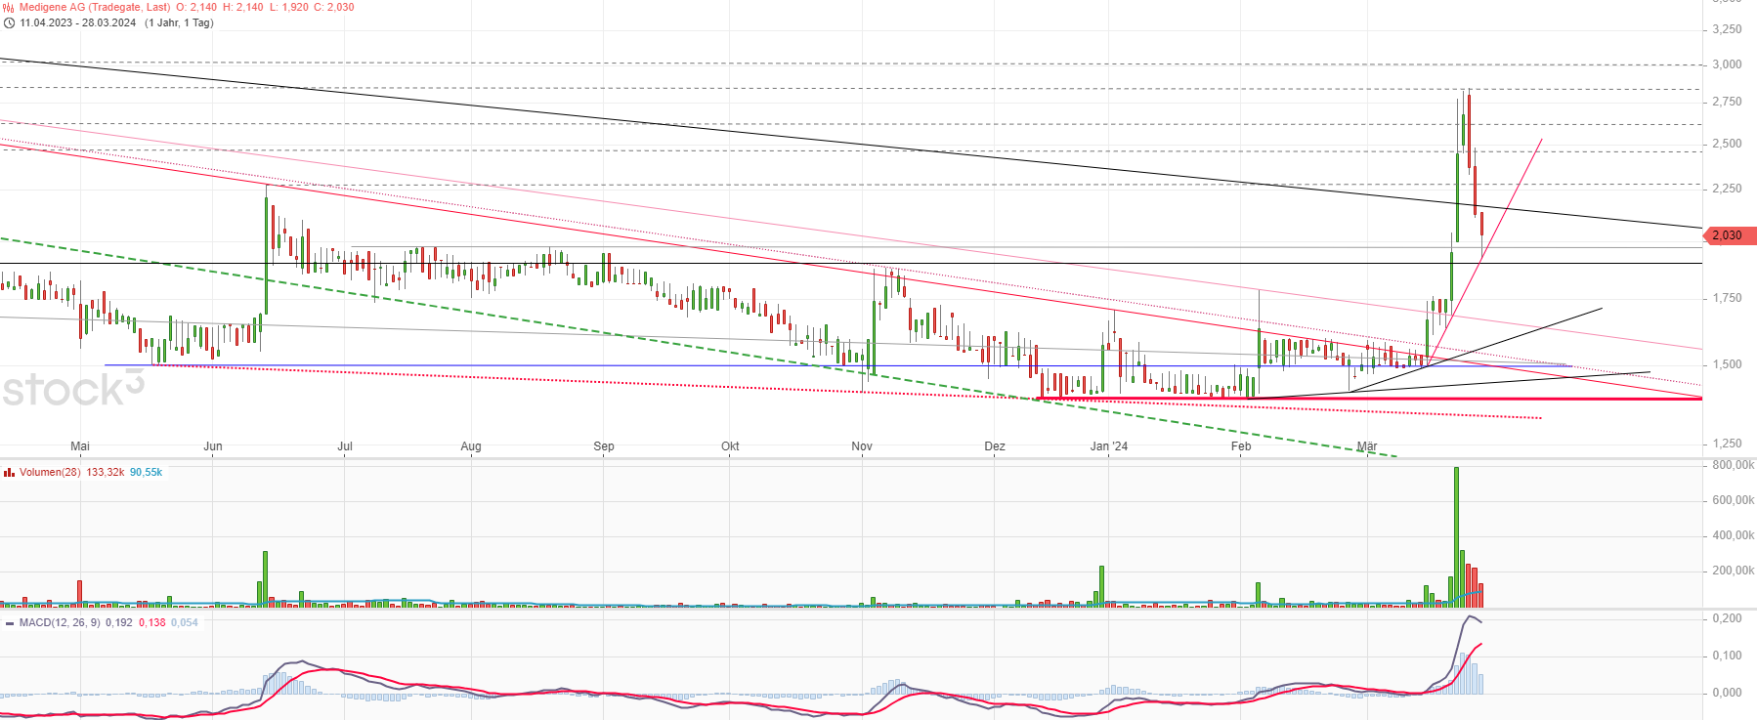This screenshot has height=720, width=1757.
Task: Click the 3,000 price axis label
Action: [x=1727, y=64]
